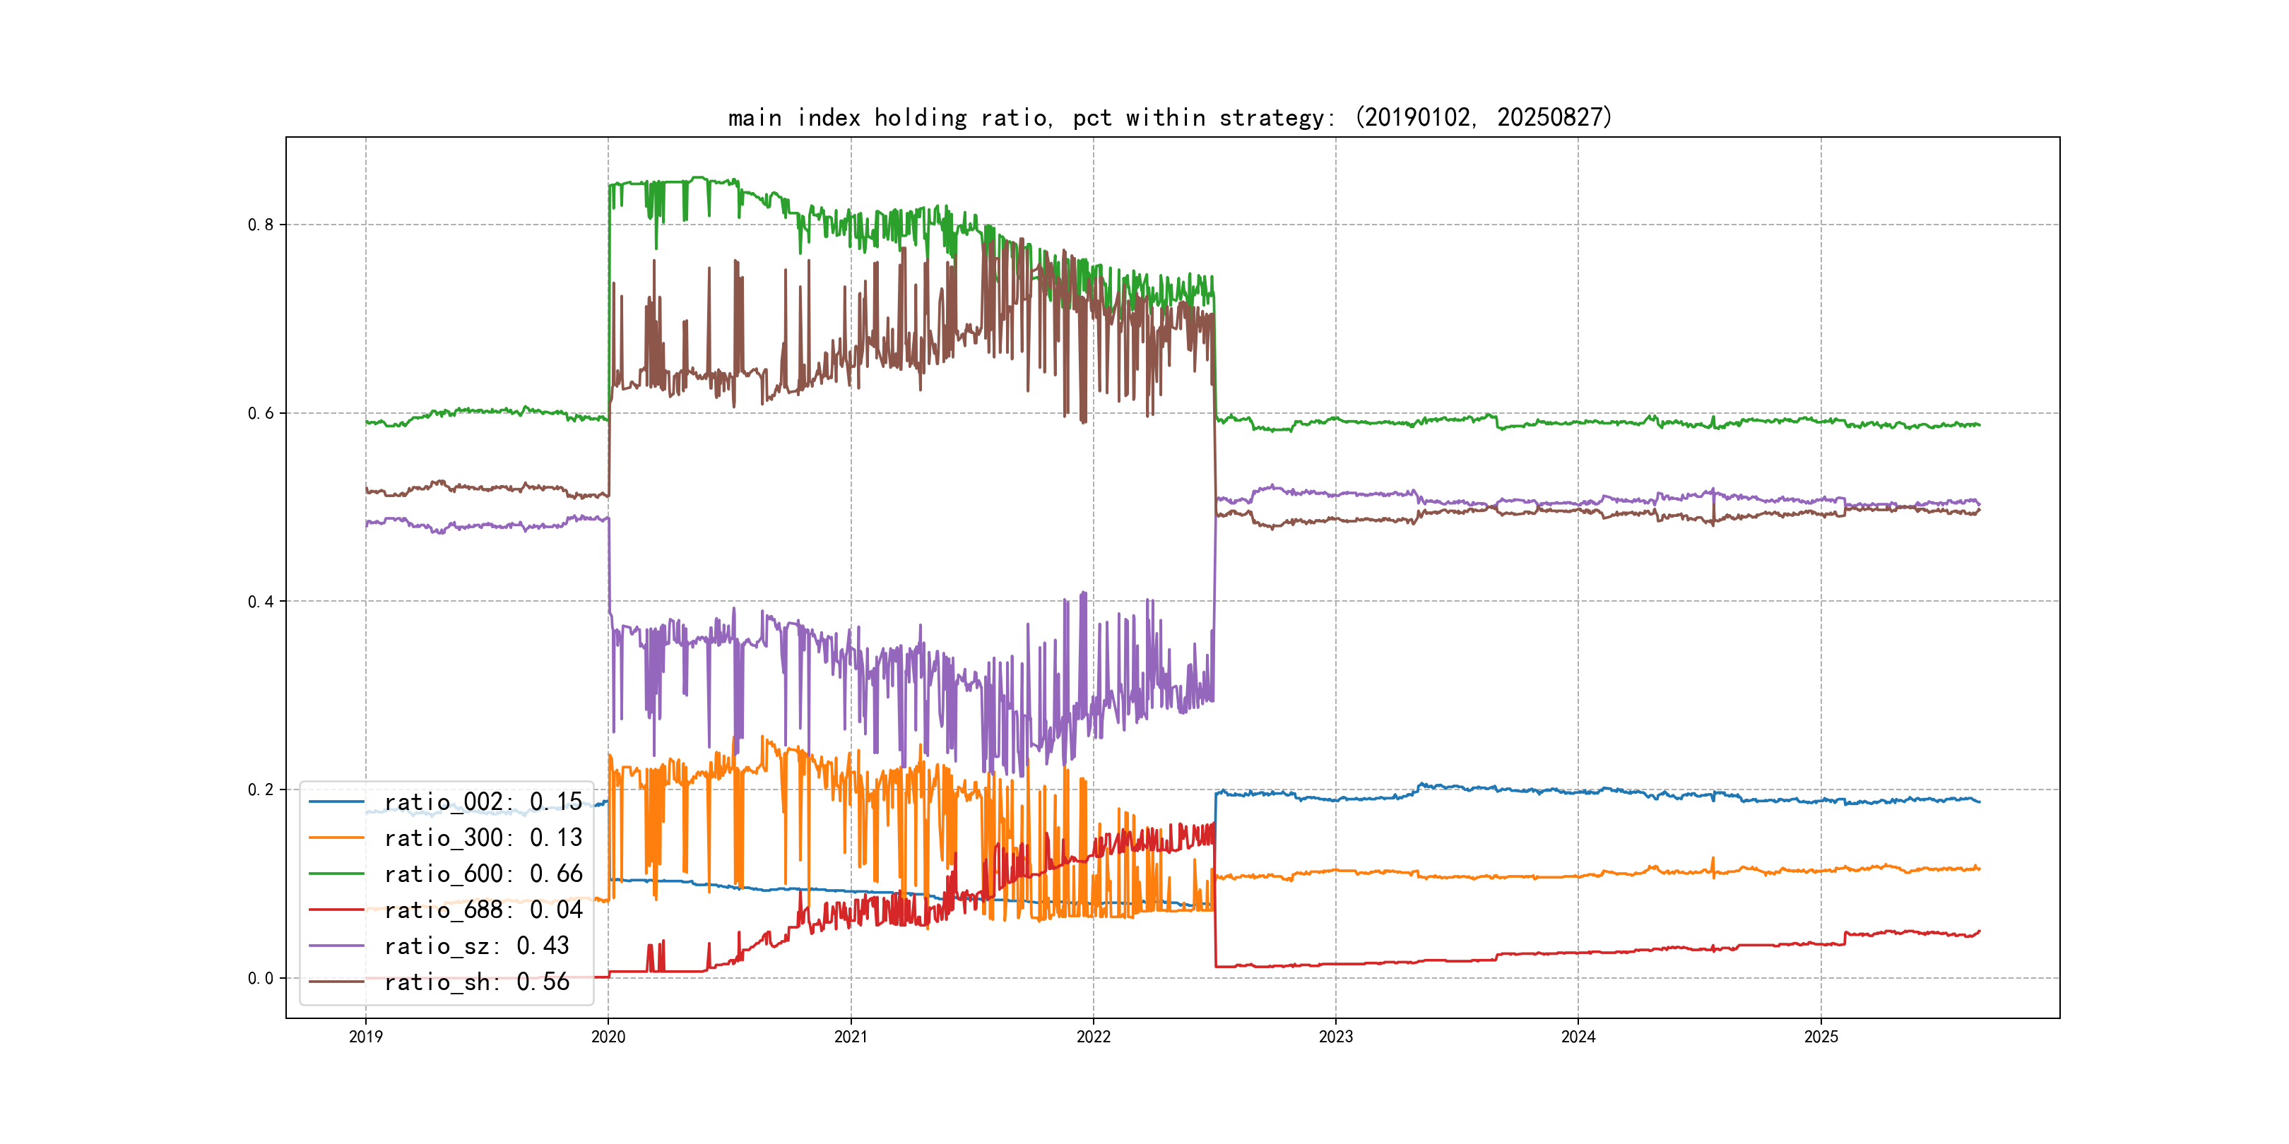The width and height of the screenshot is (2289, 1144).
Task: Select the 'ratio_sz: 0.43' legend label
Action: pos(476,946)
